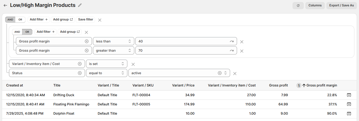Image resolution: width=359 pixels, height=121 pixels.
Task: Open the 'less than' operator dropdown
Action: coord(113,41)
